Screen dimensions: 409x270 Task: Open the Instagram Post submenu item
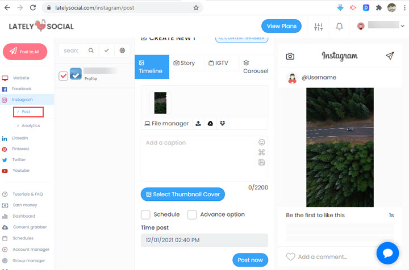(x=26, y=111)
